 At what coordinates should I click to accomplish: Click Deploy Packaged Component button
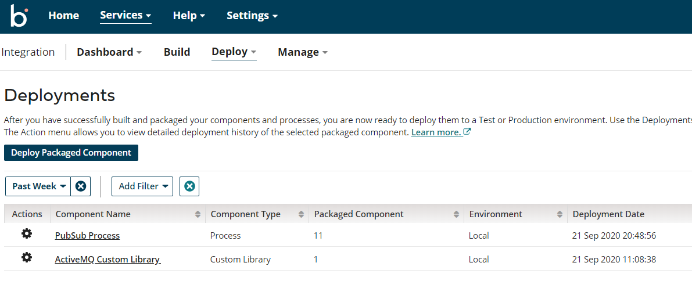71,153
